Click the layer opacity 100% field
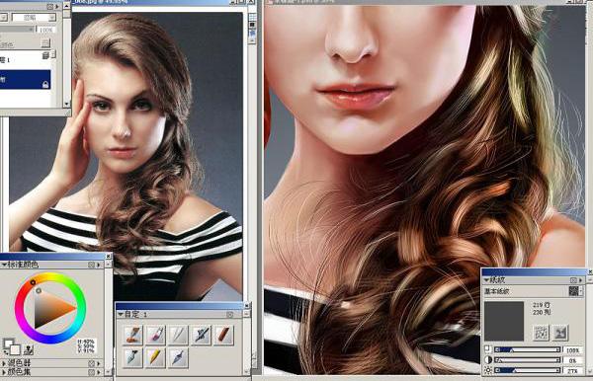Screen dimensions: 593x381 pos(46,30)
